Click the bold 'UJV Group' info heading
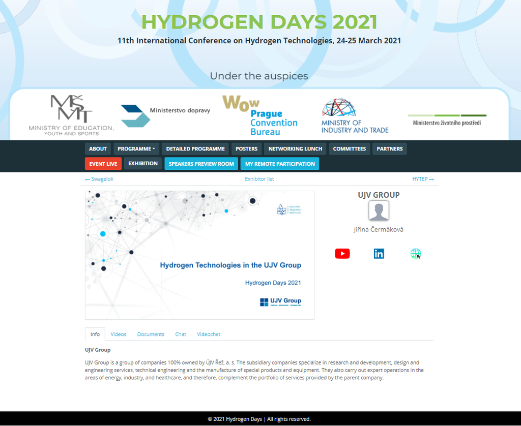 (98, 350)
